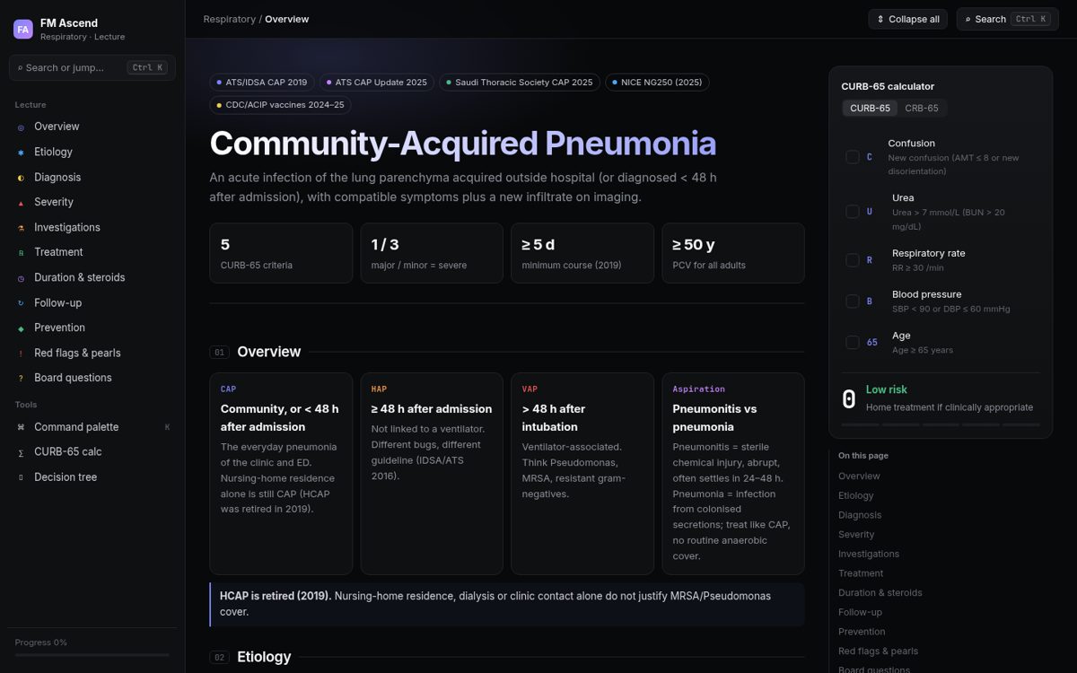This screenshot has height=673, width=1077.
Task: Open the ATS/IDSA CAP 2019 guideline chip
Action: point(261,83)
